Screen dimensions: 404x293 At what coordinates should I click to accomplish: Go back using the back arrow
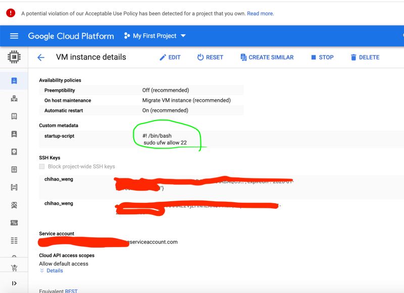tap(41, 57)
